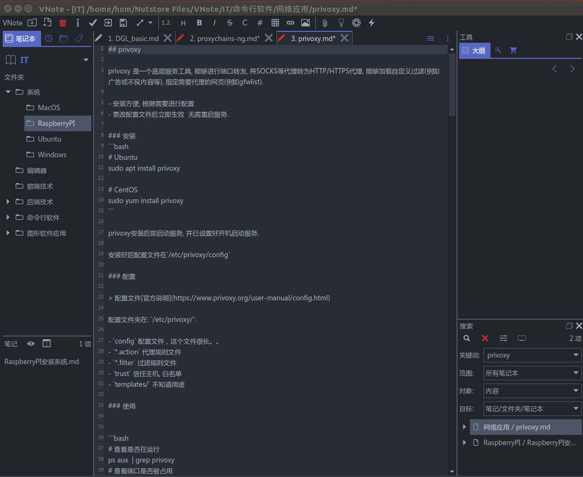Image resolution: width=583 pixels, height=477 pixels.
Task: Expand the 图形软件应用 folder
Action: click(8, 233)
